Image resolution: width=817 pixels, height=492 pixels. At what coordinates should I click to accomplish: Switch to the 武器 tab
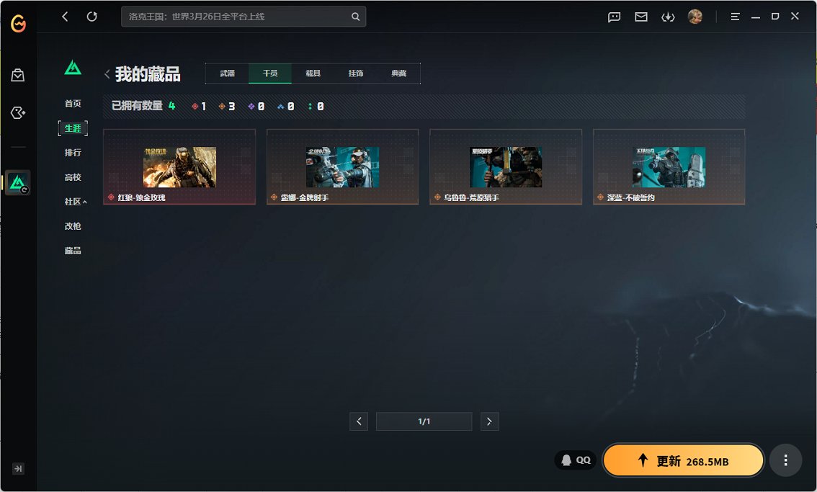click(x=227, y=73)
